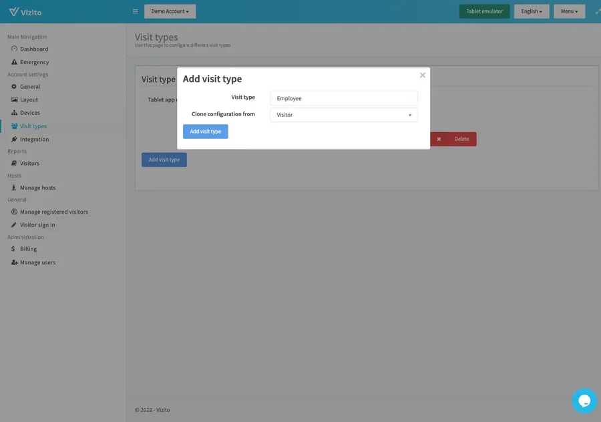This screenshot has height=422, width=601.
Task: Click the Layout settings icon
Action: point(14,99)
